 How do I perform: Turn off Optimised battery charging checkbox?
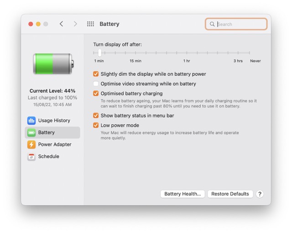point(96,94)
